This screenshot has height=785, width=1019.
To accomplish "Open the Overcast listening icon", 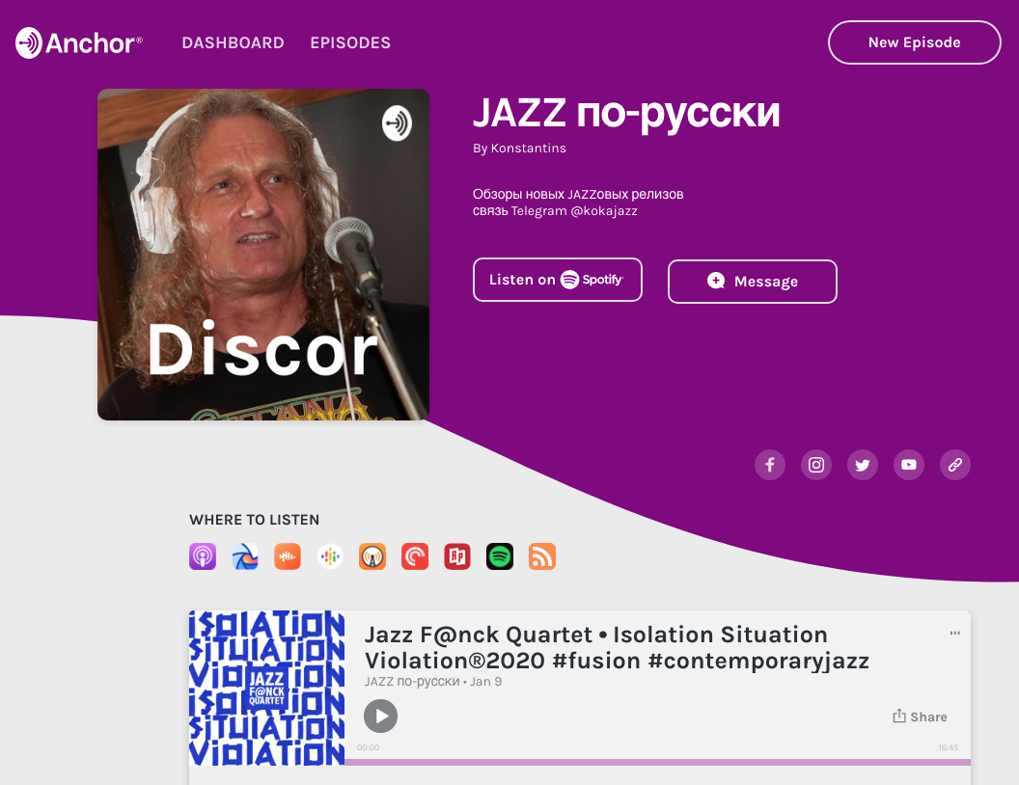I will click(x=372, y=556).
